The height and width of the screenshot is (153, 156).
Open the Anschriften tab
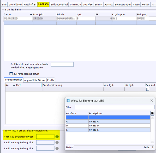(30, 5)
